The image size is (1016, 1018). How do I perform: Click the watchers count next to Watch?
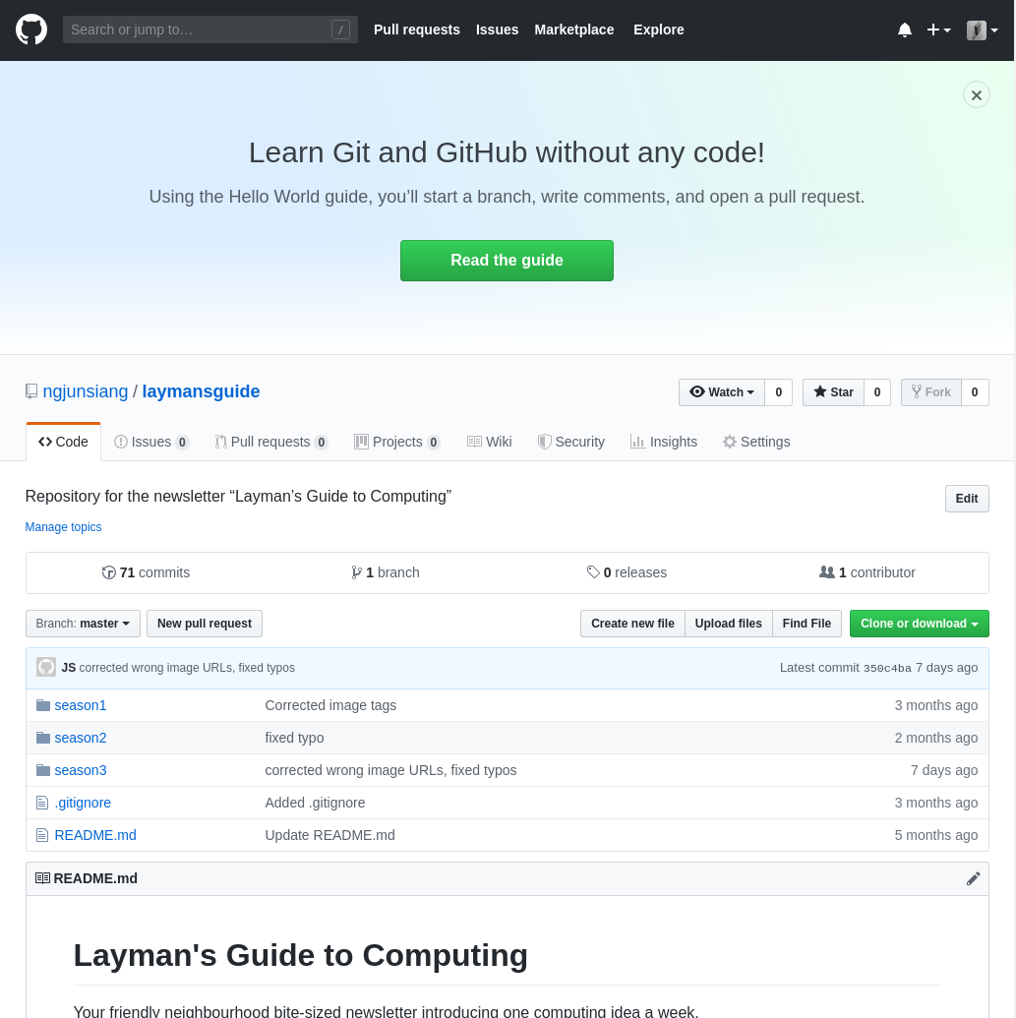click(778, 392)
